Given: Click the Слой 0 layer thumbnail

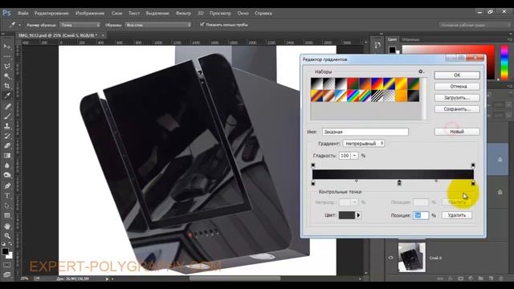Looking at the screenshot, I should (x=412, y=258).
